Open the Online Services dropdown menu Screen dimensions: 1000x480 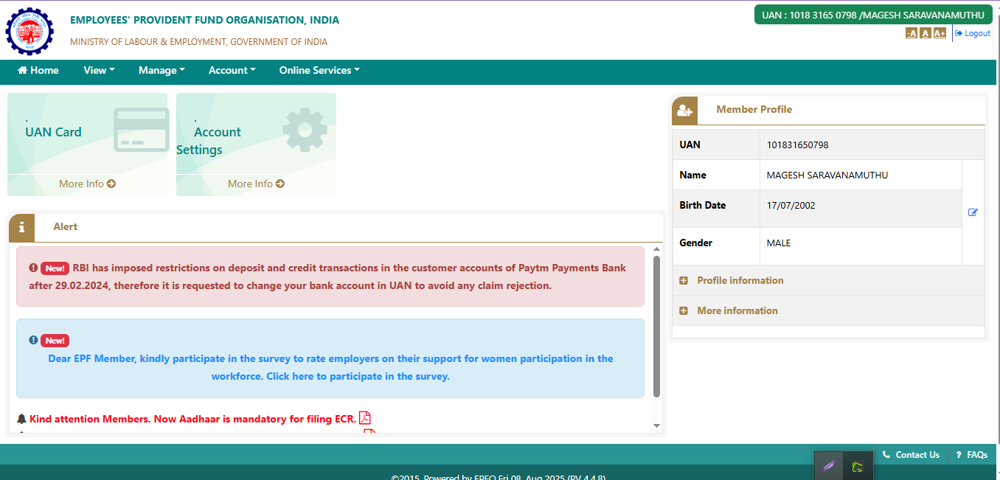[x=319, y=70]
